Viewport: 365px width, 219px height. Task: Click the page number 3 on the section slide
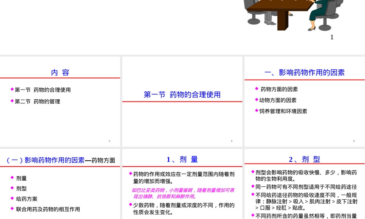pyautogui.click(x=231, y=141)
